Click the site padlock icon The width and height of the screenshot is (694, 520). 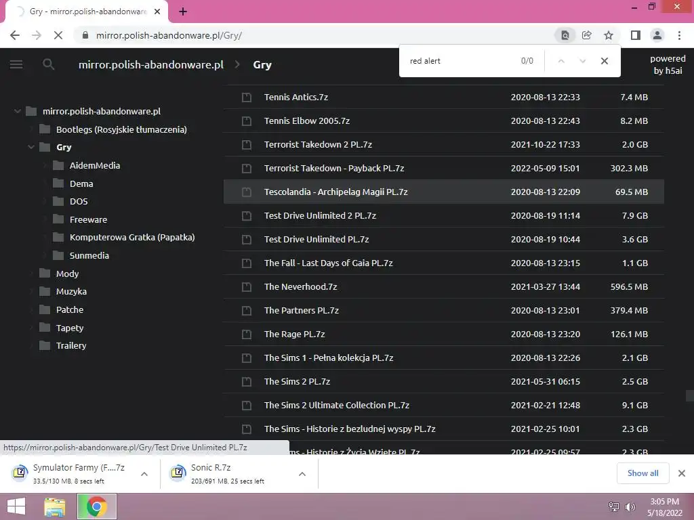coord(85,35)
